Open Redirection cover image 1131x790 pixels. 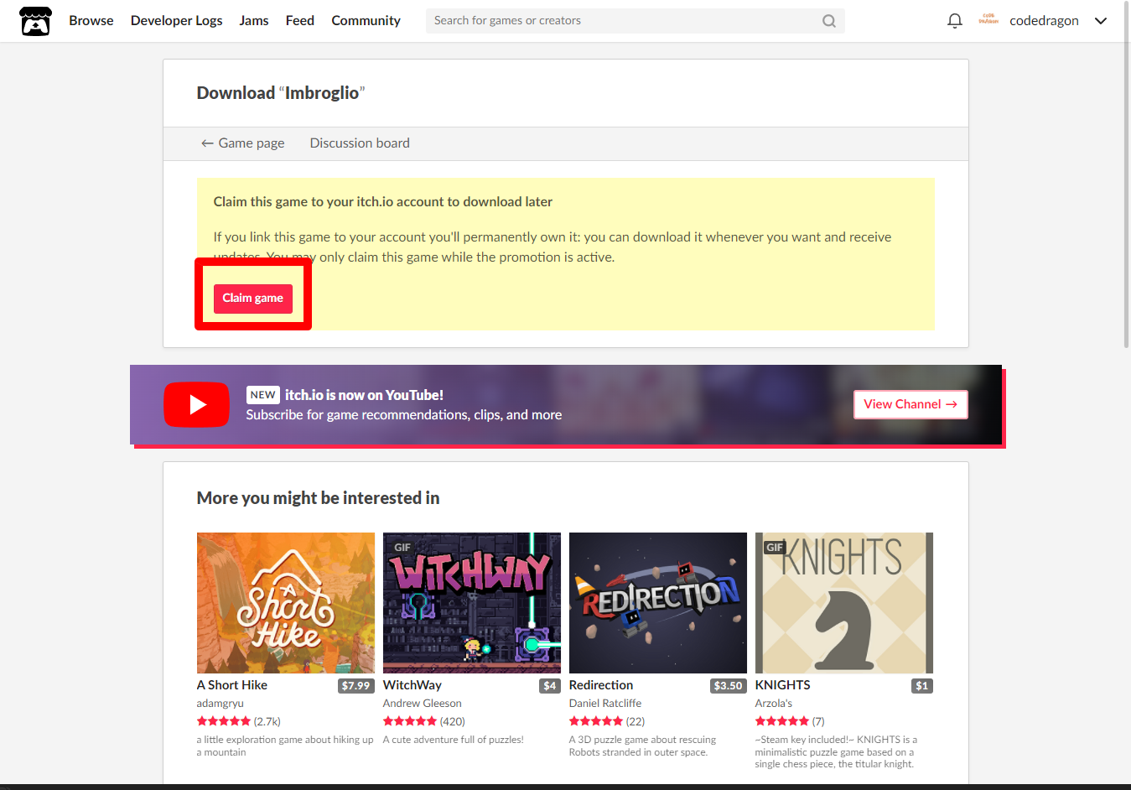pos(658,603)
